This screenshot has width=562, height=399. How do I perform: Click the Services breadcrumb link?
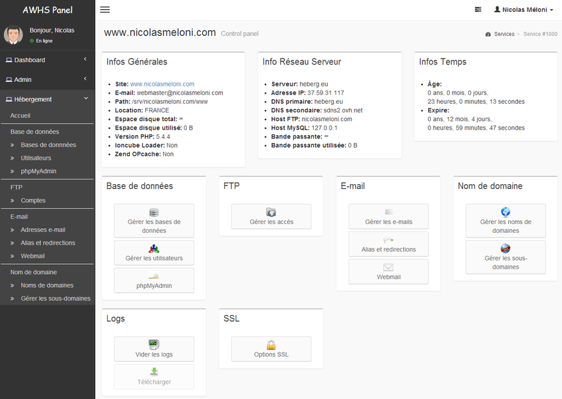(x=503, y=34)
